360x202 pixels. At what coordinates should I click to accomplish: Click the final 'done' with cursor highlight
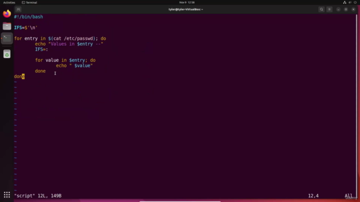coord(19,76)
